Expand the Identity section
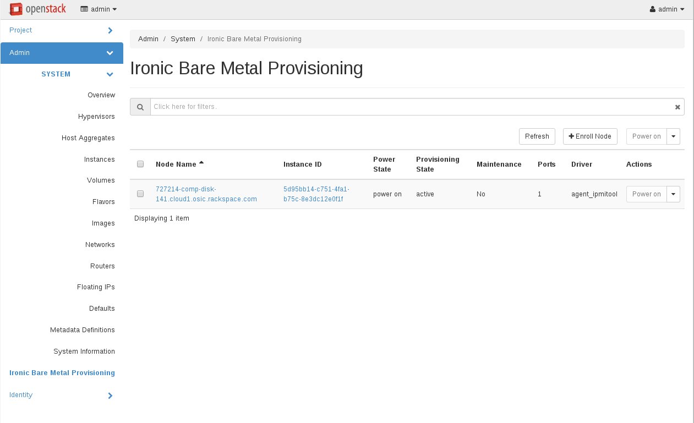This screenshot has height=423, width=694. pos(62,395)
